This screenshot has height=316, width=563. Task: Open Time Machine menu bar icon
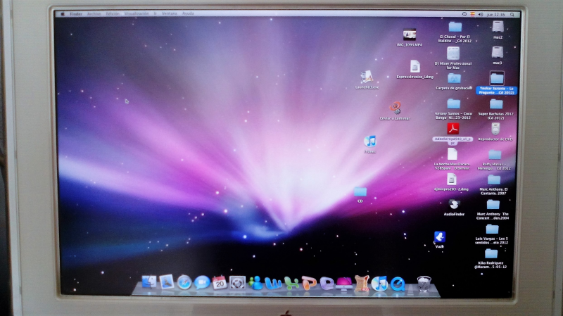pyautogui.click(x=464, y=14)
